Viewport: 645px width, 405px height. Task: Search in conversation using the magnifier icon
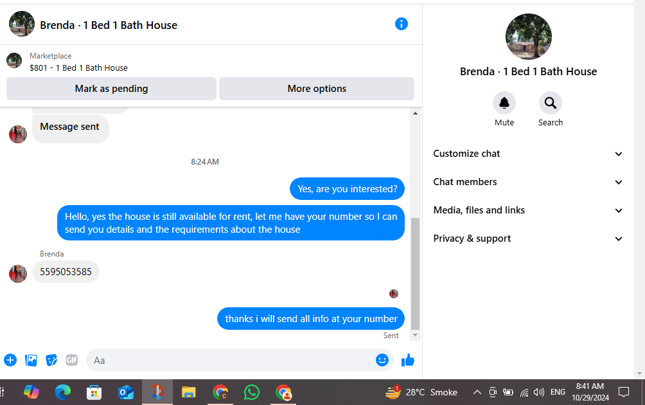point(551,103)
